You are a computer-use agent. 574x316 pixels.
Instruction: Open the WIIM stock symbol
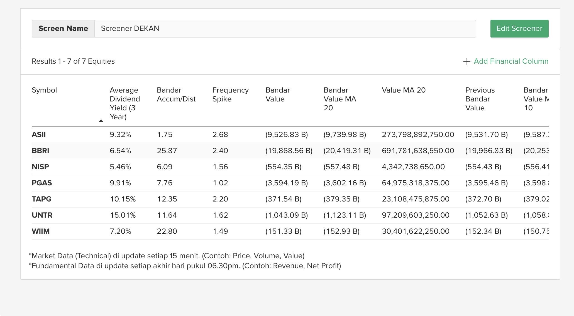41,232
